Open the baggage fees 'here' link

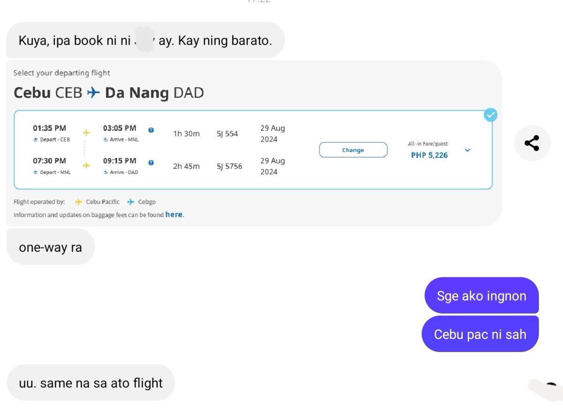coord(174,215)
